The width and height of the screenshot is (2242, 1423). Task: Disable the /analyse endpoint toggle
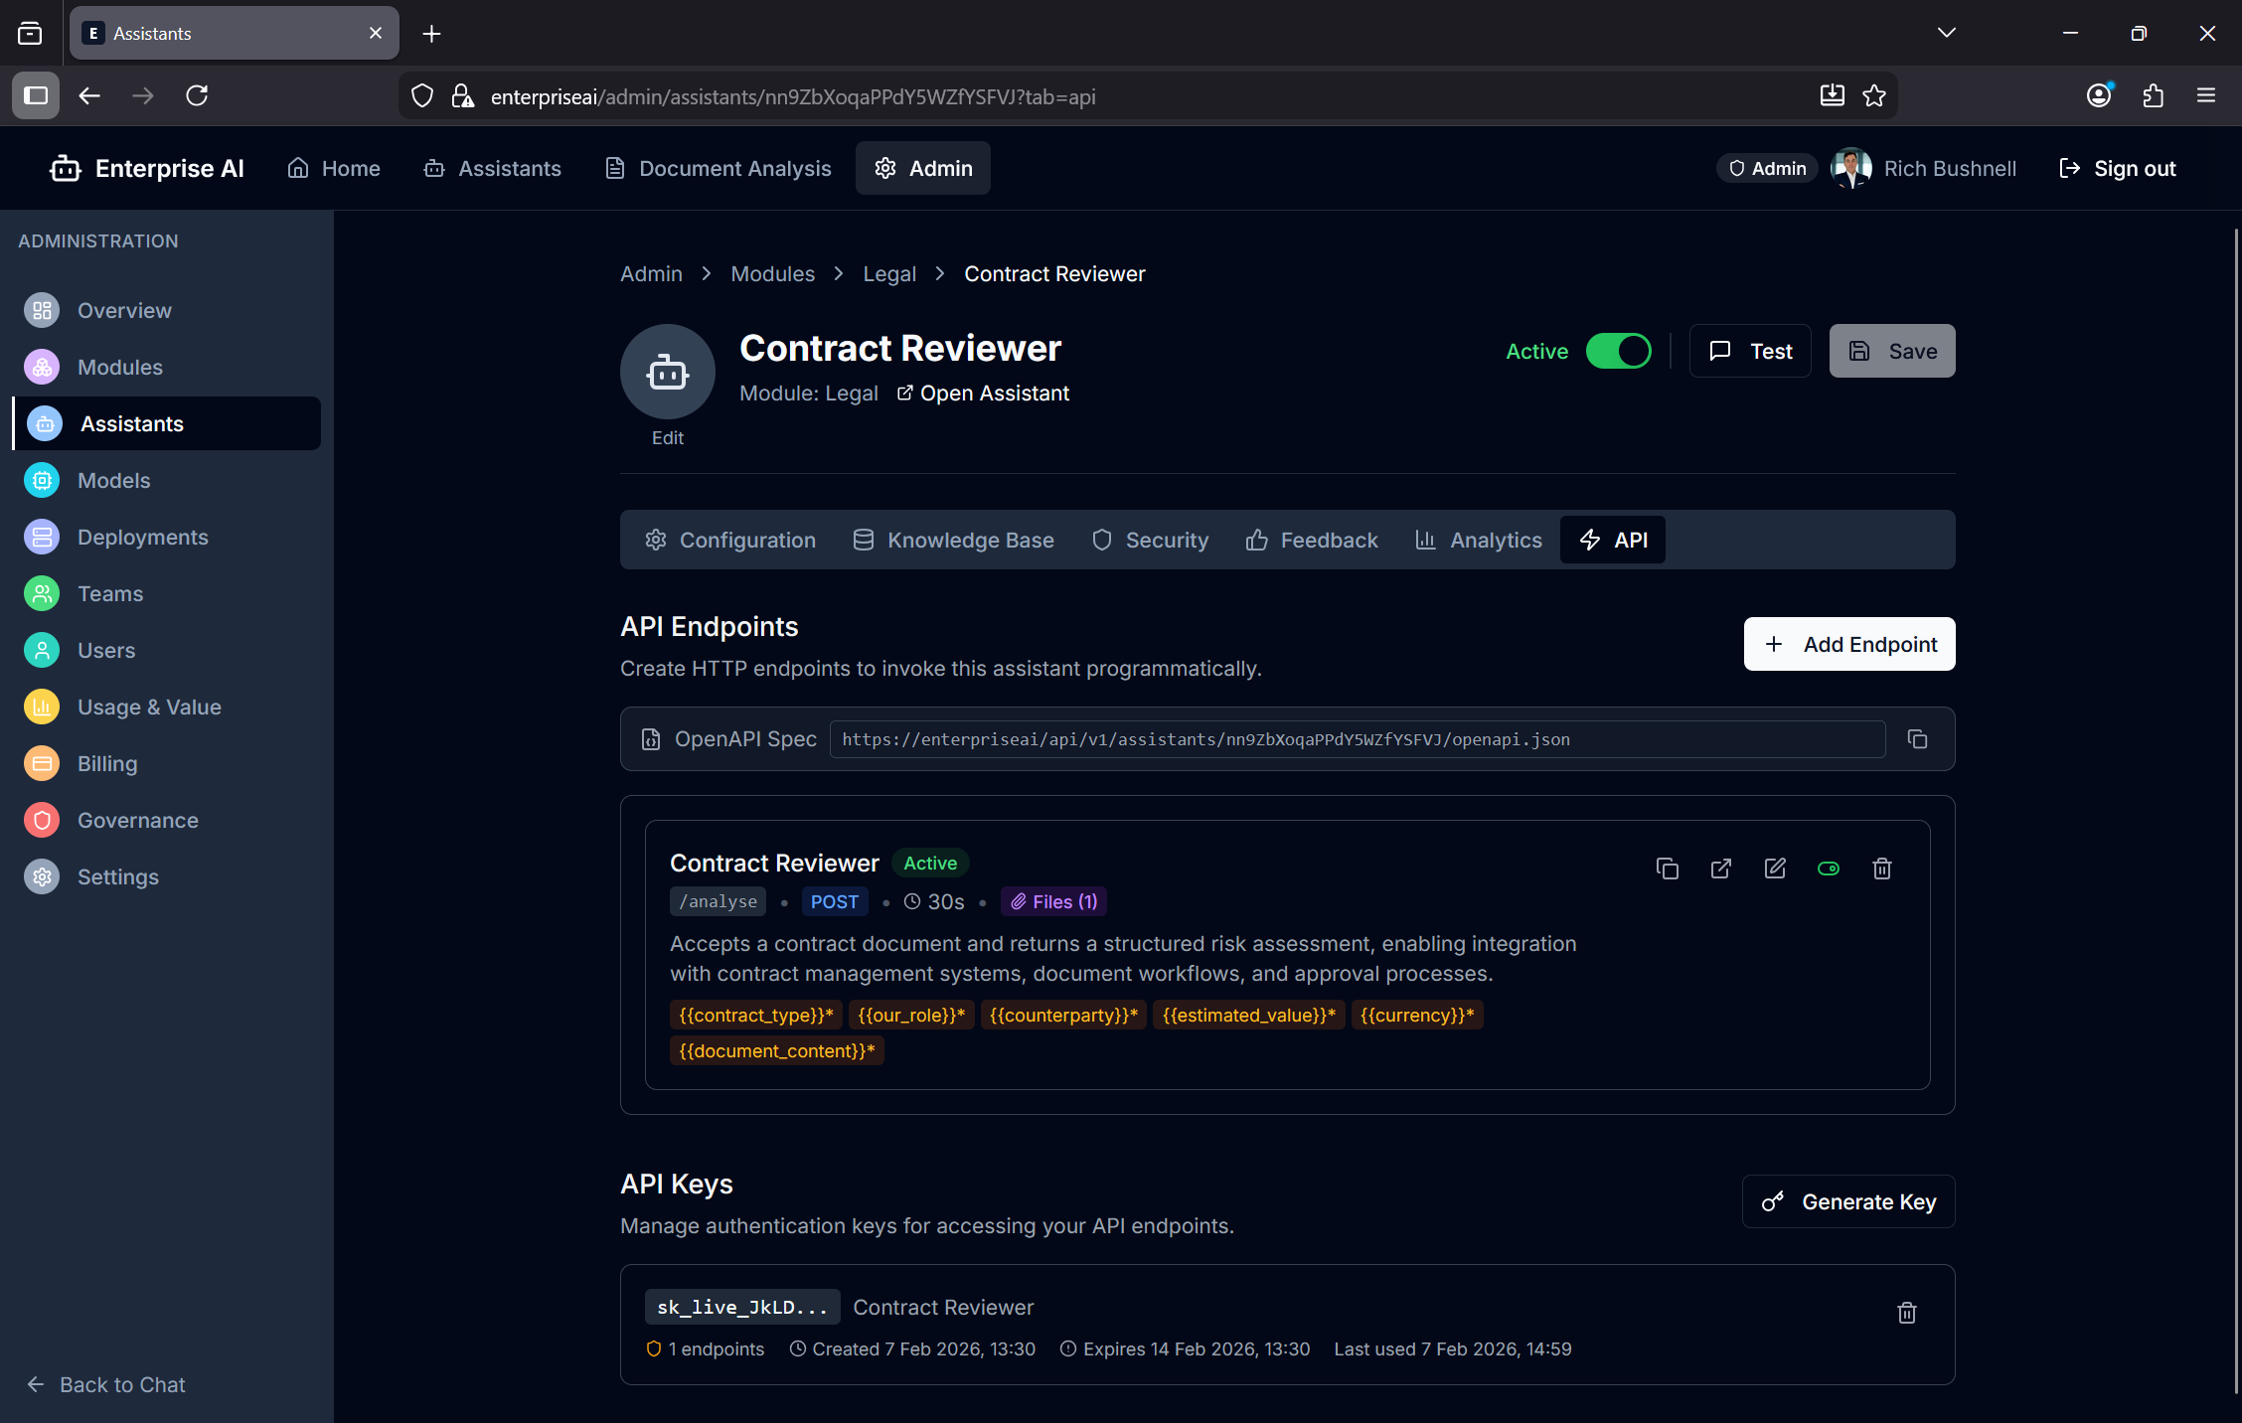coord(1830,869)
